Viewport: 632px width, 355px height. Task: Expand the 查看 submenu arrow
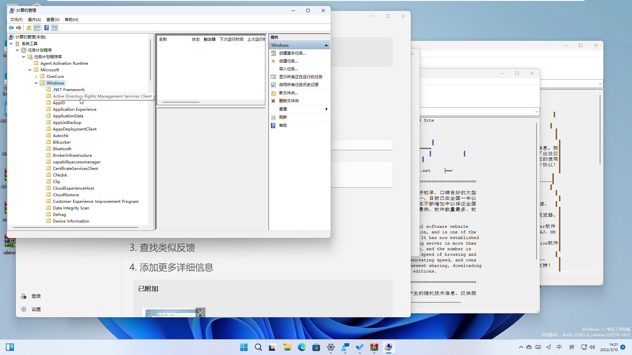coord(327,109)
